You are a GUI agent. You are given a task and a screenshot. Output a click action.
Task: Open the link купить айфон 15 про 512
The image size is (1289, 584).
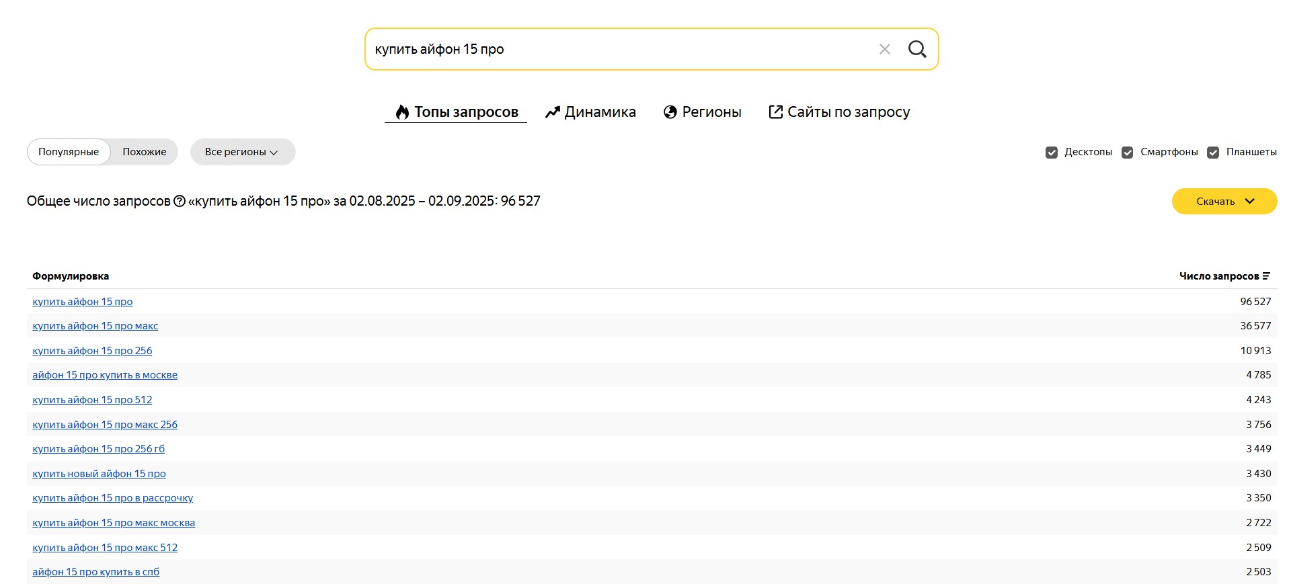[92, 400]
